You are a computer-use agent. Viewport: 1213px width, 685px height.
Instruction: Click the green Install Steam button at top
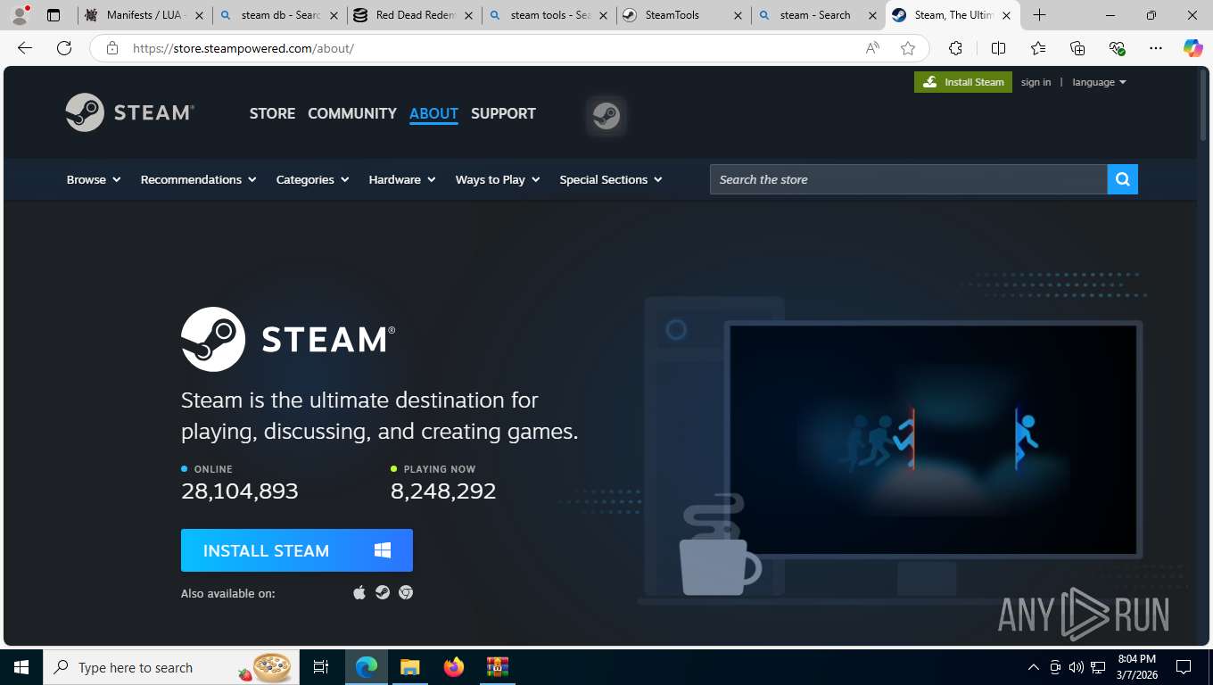tap(963, 82)
